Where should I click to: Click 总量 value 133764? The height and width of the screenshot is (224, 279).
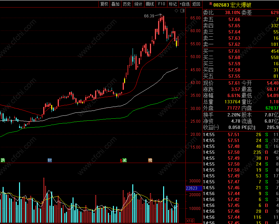tap(232, 102)
